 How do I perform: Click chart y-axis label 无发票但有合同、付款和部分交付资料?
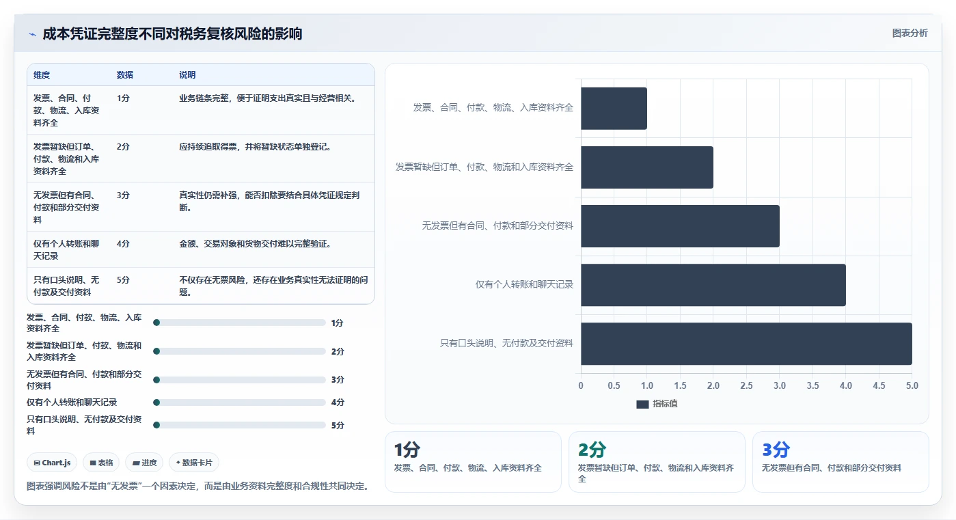pos(497,225)
